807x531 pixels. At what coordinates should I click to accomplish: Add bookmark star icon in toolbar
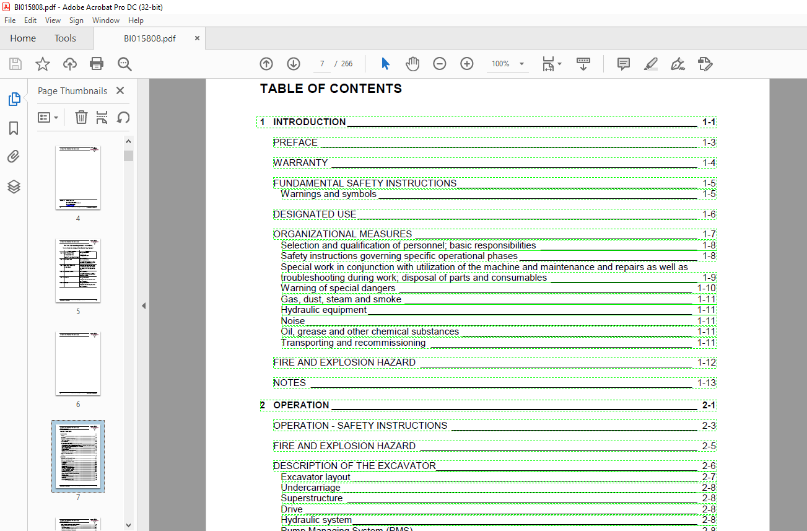pyautogui.click(x=42, y=64)
